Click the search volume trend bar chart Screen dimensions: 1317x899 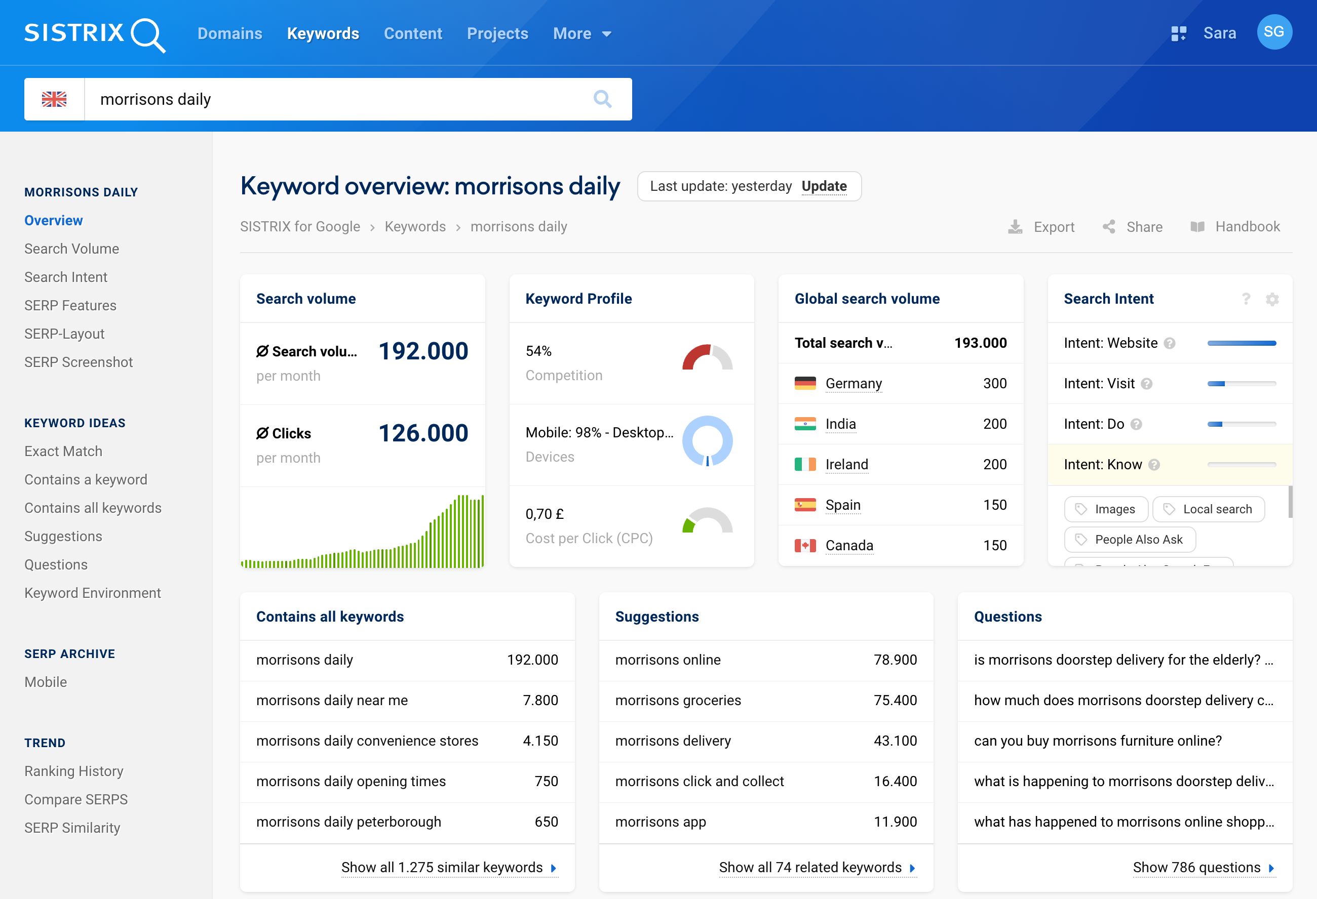coord(362,532)
